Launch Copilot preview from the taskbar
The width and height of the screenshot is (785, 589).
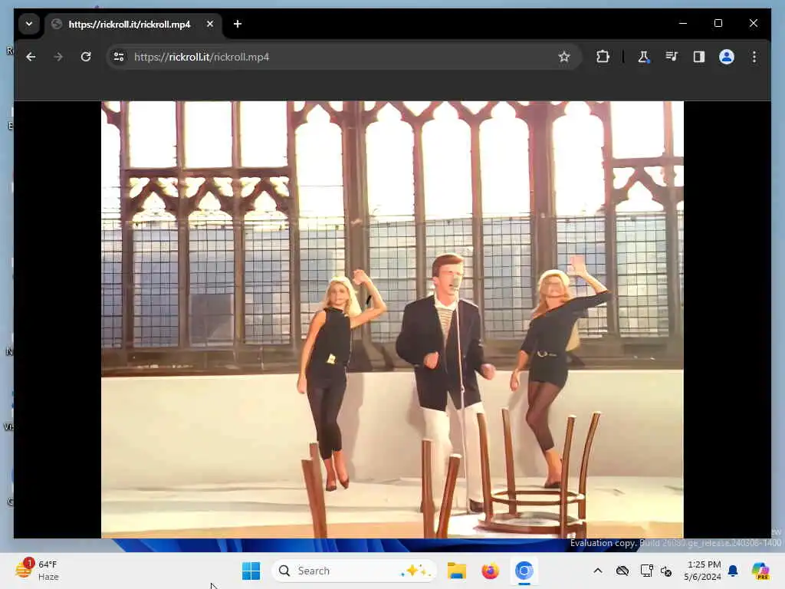point(760,571)
